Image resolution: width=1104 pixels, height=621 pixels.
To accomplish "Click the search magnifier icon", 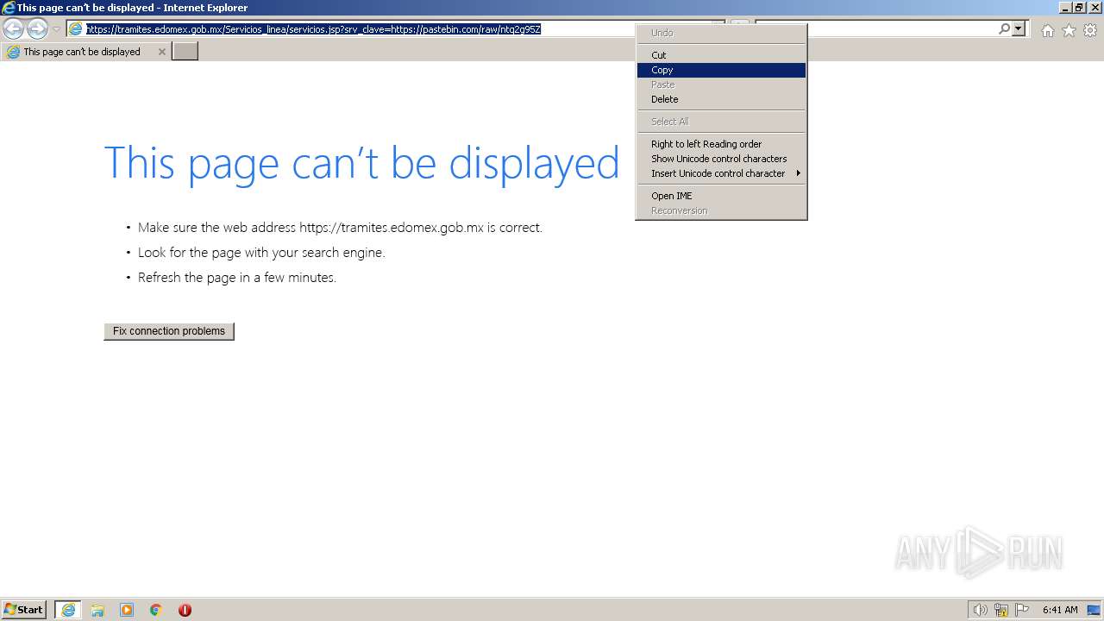I will [1004, 29].
